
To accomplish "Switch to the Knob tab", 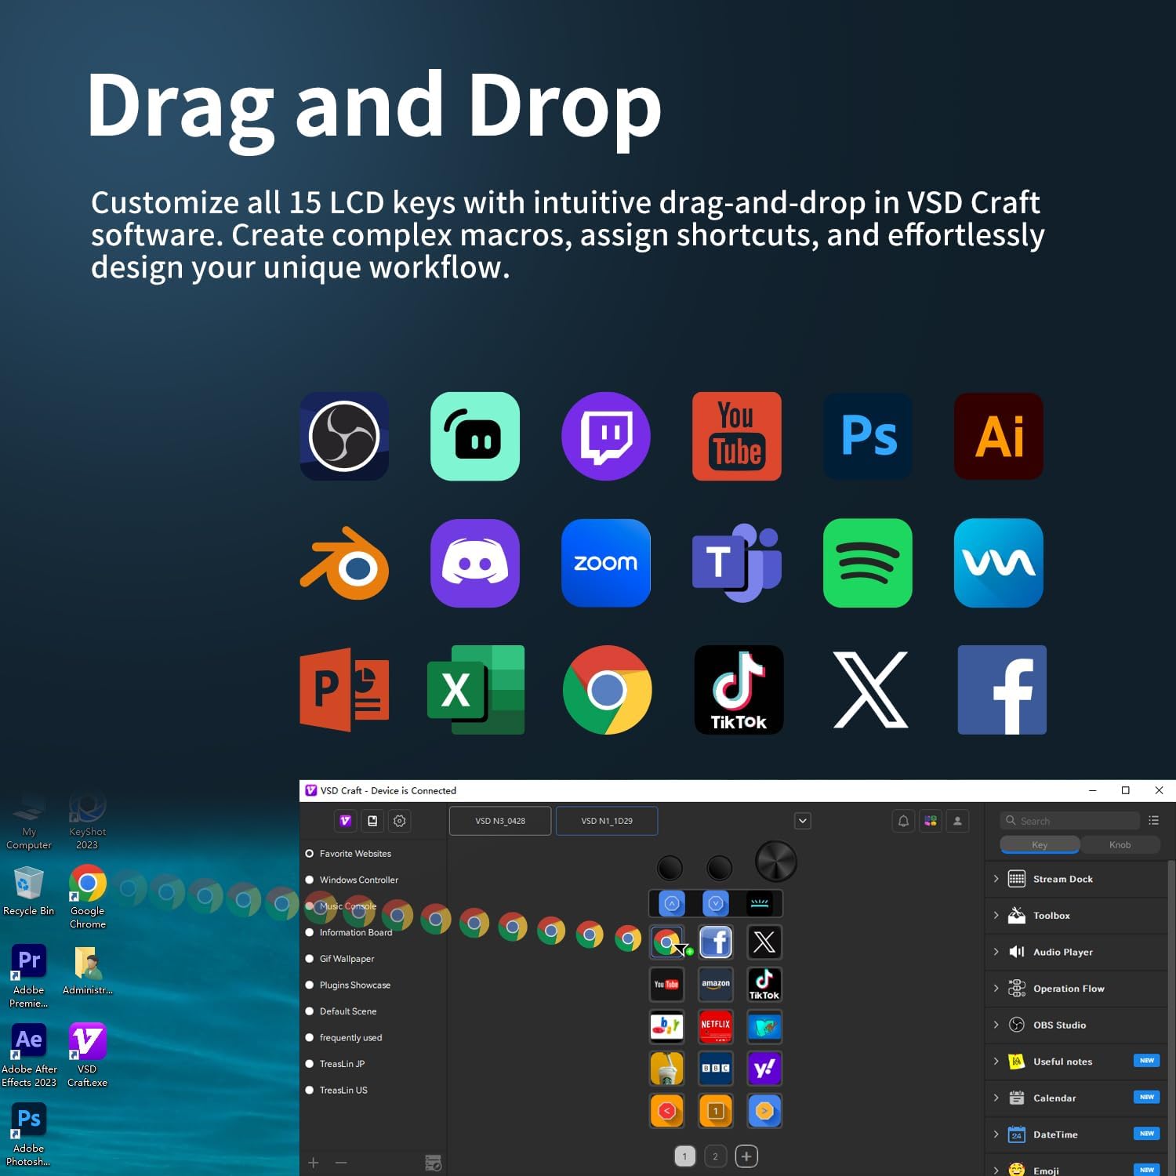I will coord(1120,844).
